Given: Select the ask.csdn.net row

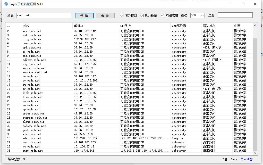Looking at the screenshot, I should pos(129,134).
